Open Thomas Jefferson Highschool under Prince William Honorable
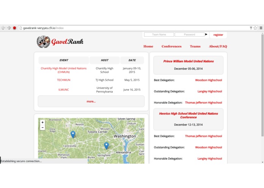This screenshot has width=264, height=188. click(203, 102)
